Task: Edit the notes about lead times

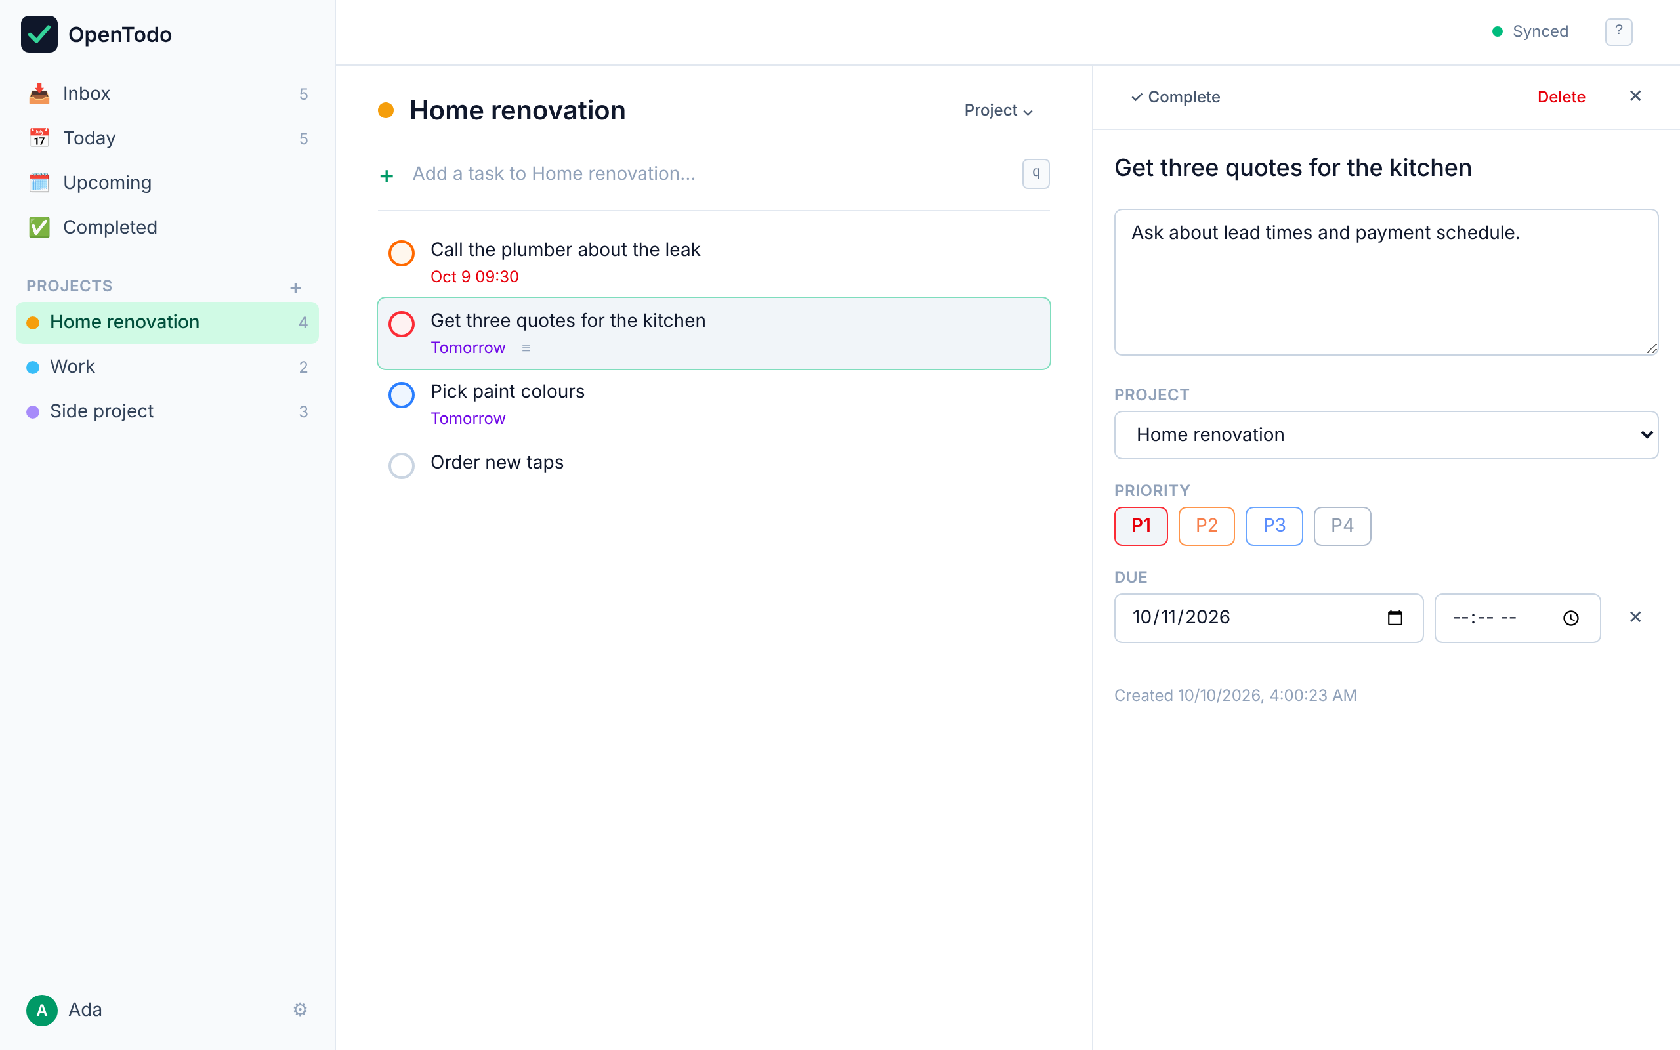Action: coord(1385,282)
